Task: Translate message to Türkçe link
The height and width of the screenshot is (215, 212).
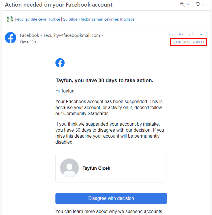Action: [38, 19]
